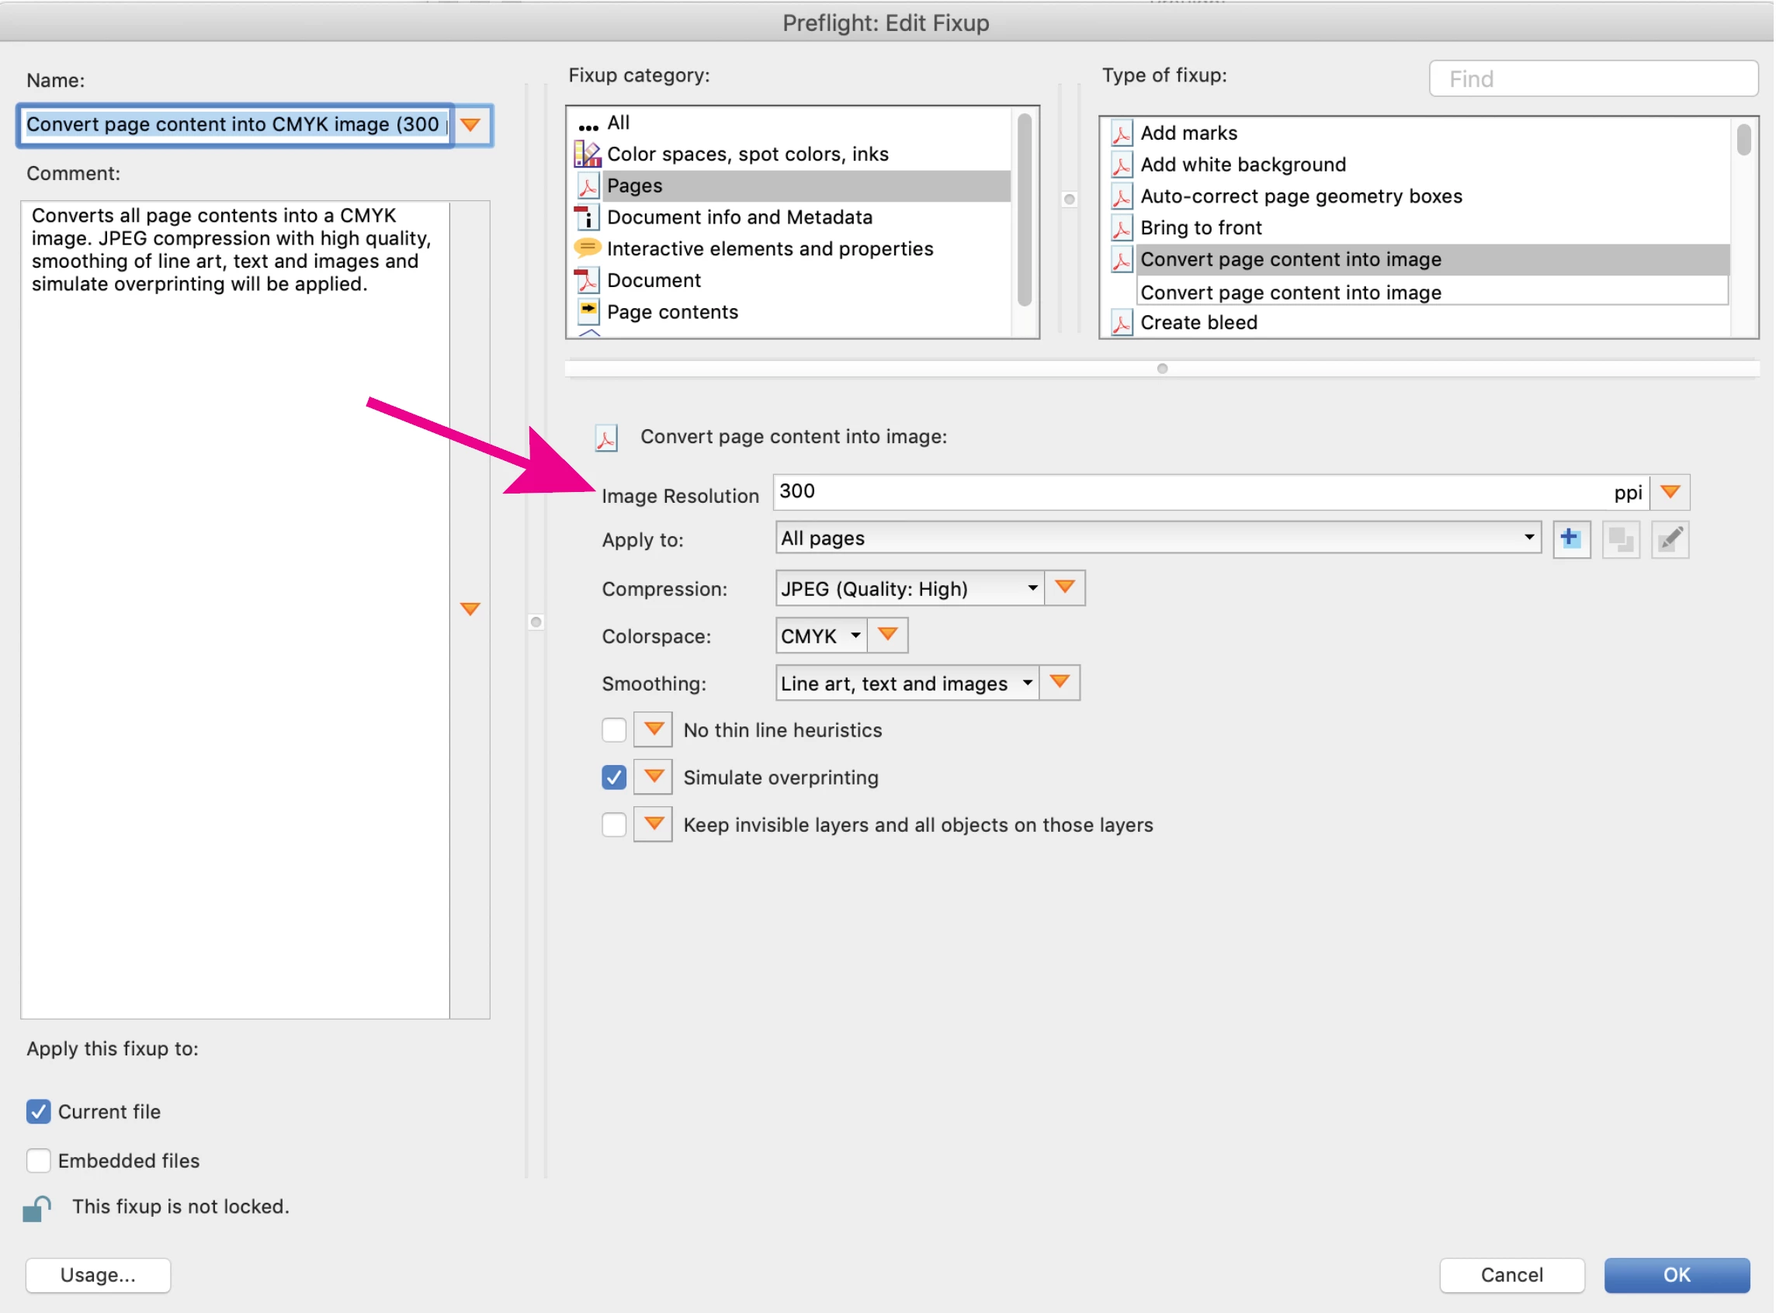Open the Apply to All pages dropdown
Image resolution: width=1776 pixels, height=1313 pixels.
point(1157,539)
